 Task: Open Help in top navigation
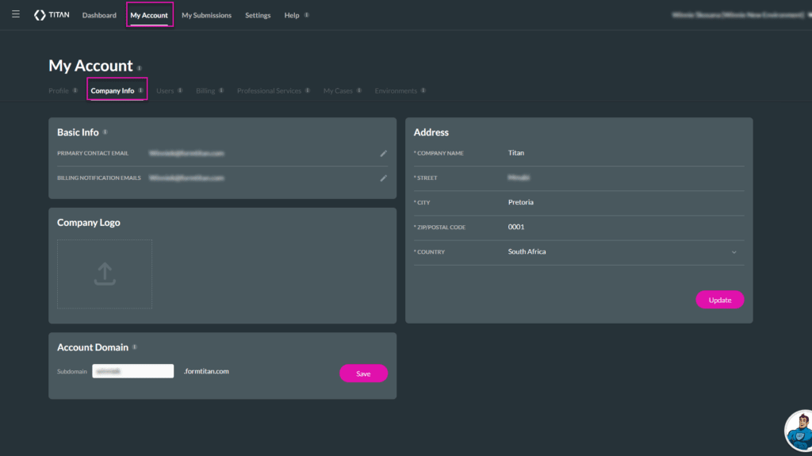click(292, 15)
